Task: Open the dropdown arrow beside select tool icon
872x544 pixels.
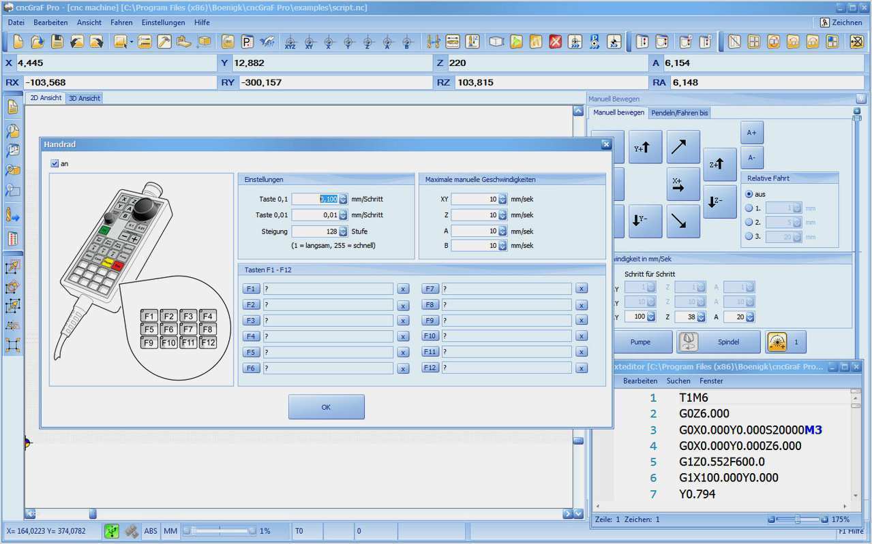Action: tap(131, 42)
